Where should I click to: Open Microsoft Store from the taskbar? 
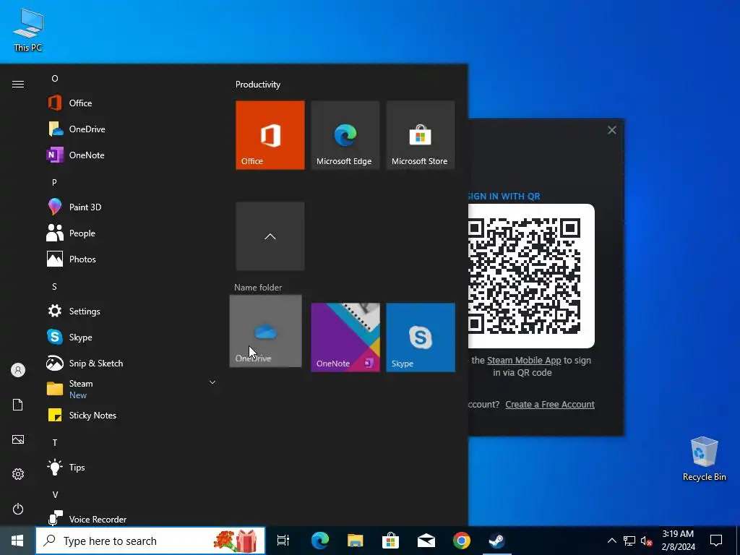[x=390, y=541]
